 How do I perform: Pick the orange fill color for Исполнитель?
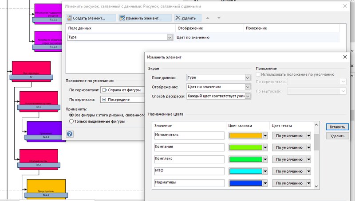click(246, 135)
